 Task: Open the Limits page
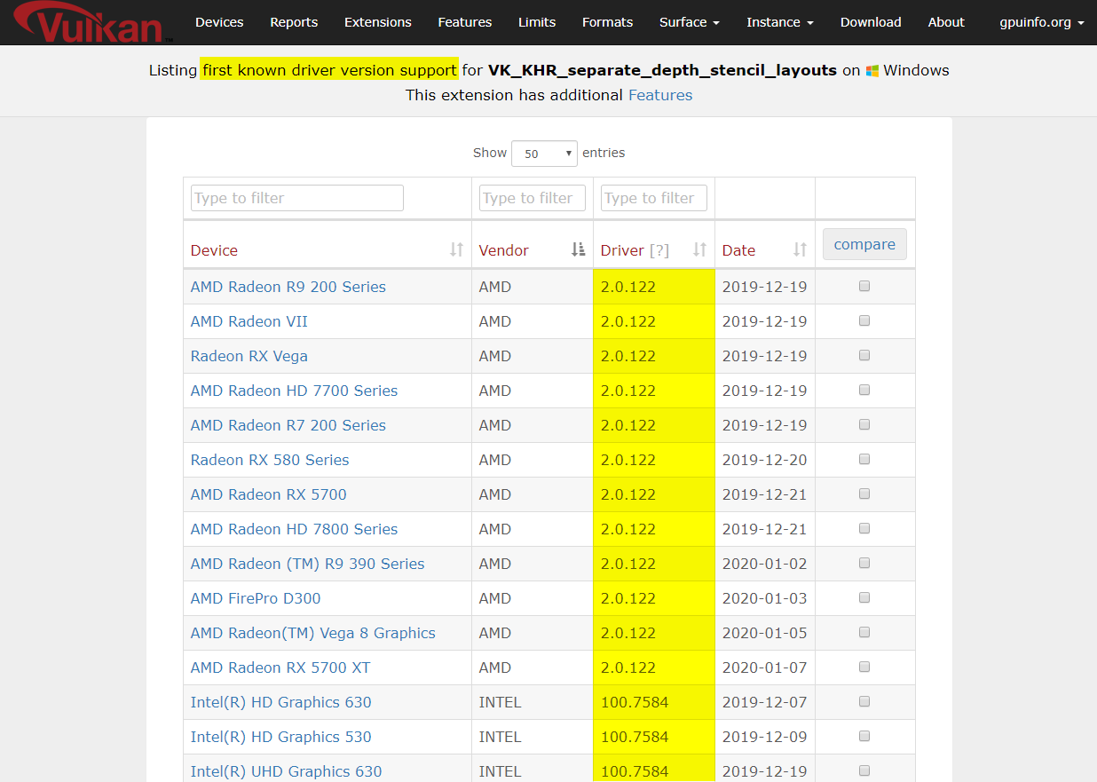tap(537, 22)
